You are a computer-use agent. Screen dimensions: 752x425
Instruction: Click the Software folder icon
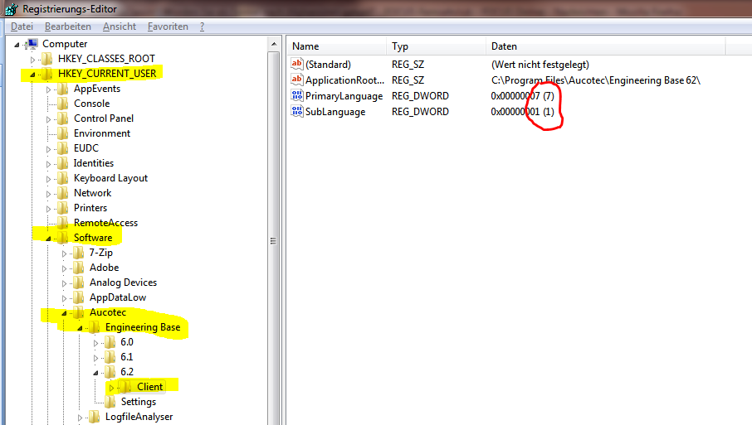tap(63, 238)
